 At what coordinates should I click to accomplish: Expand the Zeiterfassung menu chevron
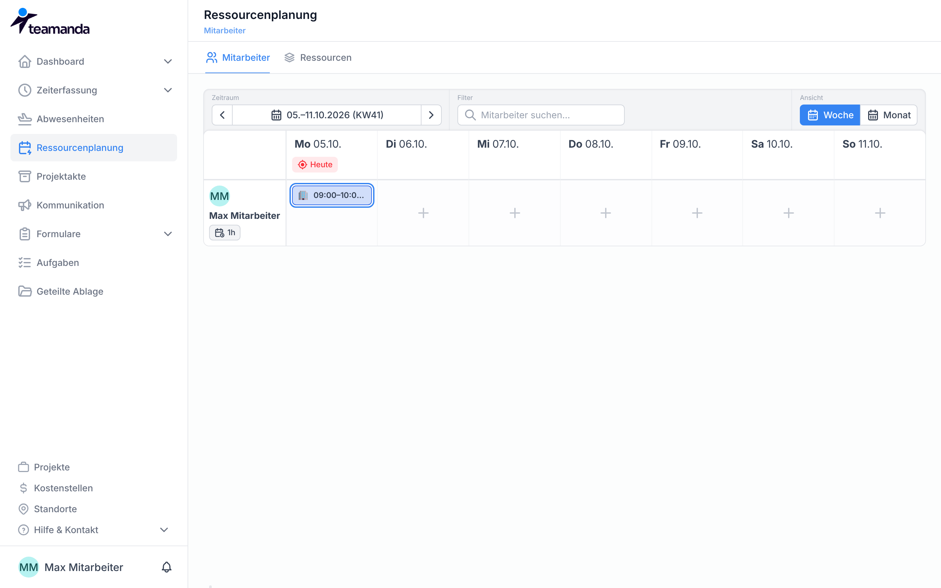(168, 90)
